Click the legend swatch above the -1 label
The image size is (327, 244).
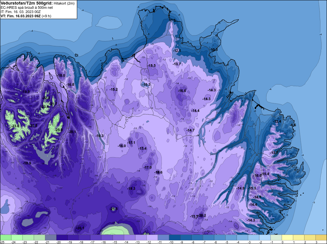coord(276,237)
